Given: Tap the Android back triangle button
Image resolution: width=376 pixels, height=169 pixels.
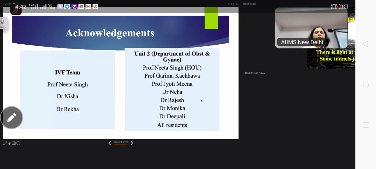Looking at the screenshot, I should [365, 44].
